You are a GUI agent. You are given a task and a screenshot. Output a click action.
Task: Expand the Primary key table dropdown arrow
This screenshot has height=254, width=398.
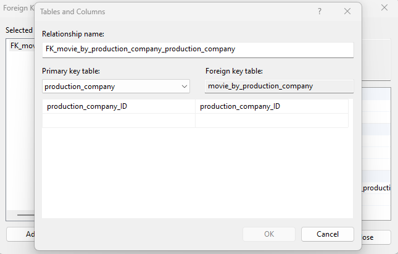tap(184, 87)
